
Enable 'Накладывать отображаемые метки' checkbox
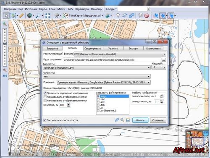click(x=45, y=101)
